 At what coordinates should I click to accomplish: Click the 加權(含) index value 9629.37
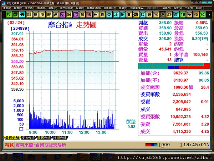pos(181,73)
